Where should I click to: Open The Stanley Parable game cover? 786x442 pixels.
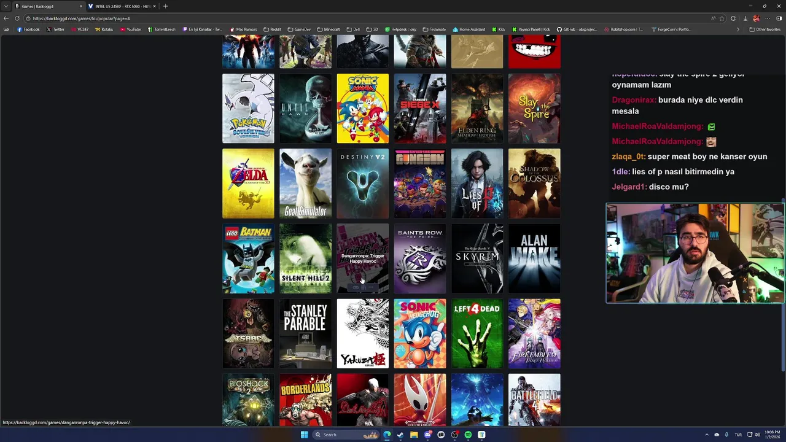[305, 333]
